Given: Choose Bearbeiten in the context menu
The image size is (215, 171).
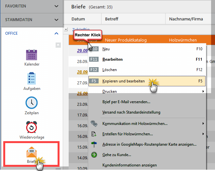Looking at the screenshot, I should pos(147,59).
